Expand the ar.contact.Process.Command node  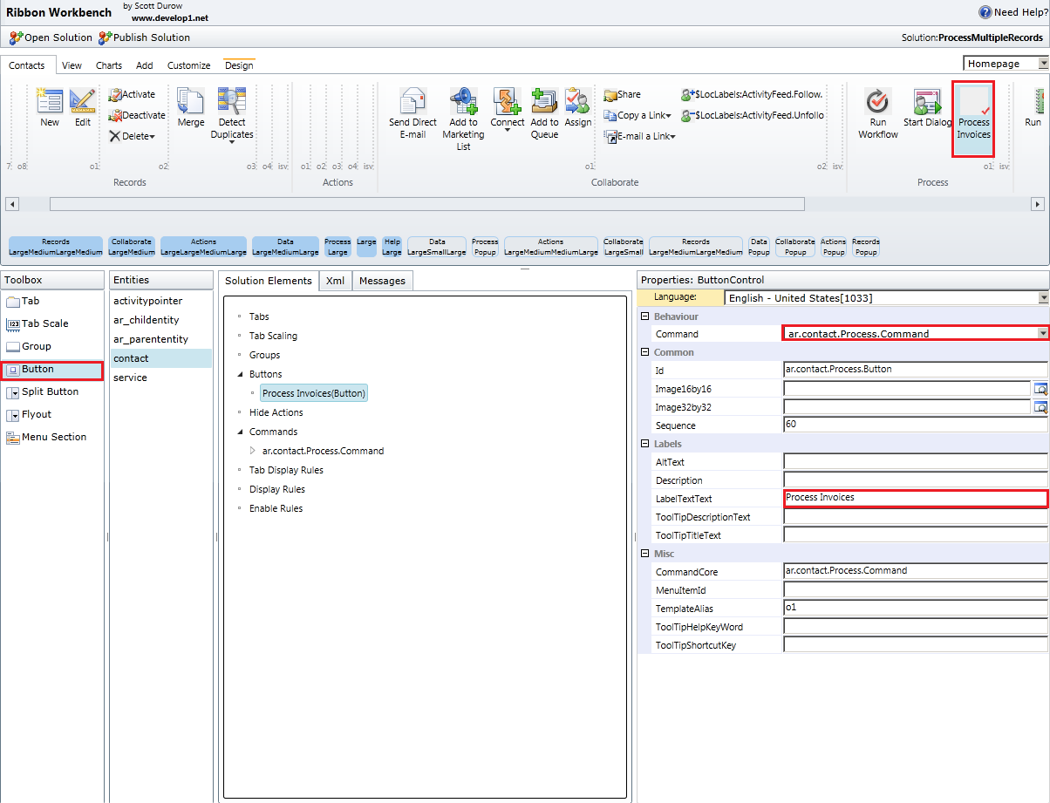[x=253, y=451]
